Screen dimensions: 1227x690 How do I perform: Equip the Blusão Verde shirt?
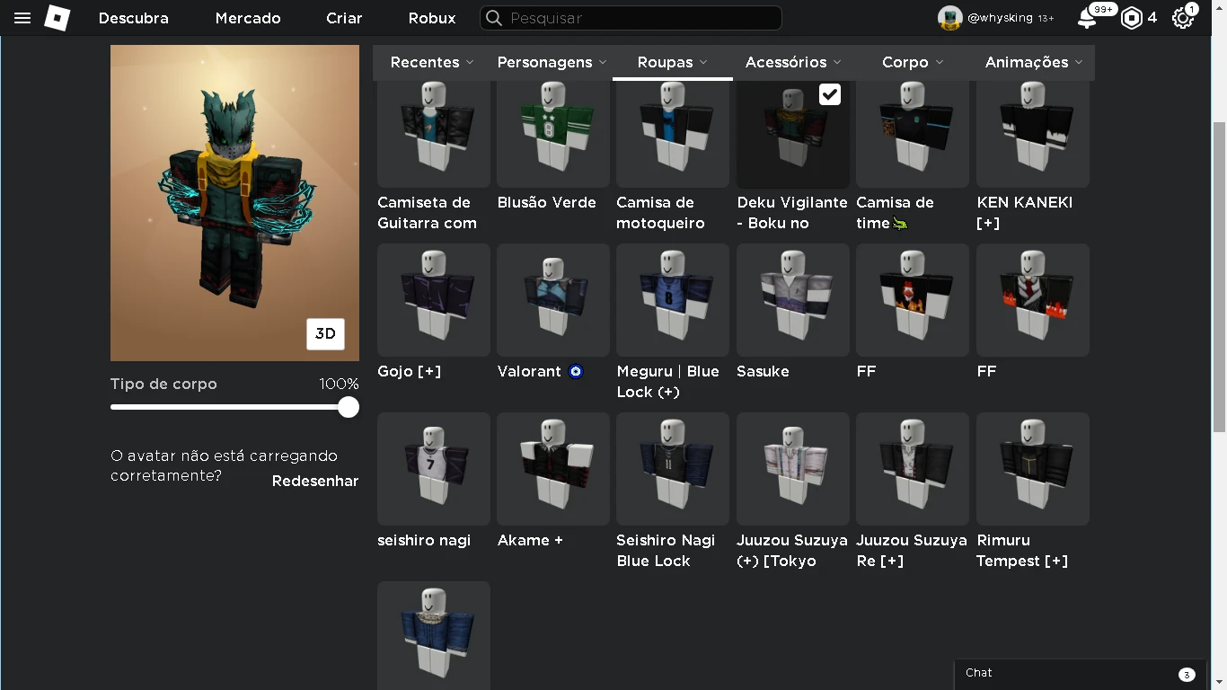[553, 132]
